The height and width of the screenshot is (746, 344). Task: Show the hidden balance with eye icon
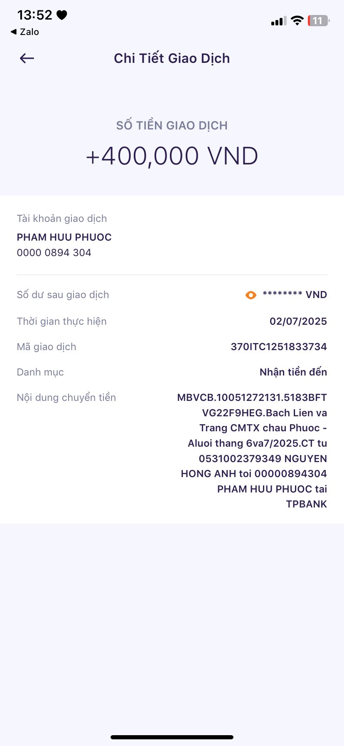[x=251, y=295]
